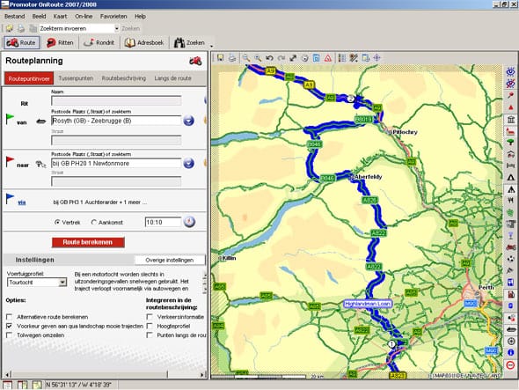Select the fork and knife restaurant icon
Viewport: 519px width, 390px height.
pos(510,201)
